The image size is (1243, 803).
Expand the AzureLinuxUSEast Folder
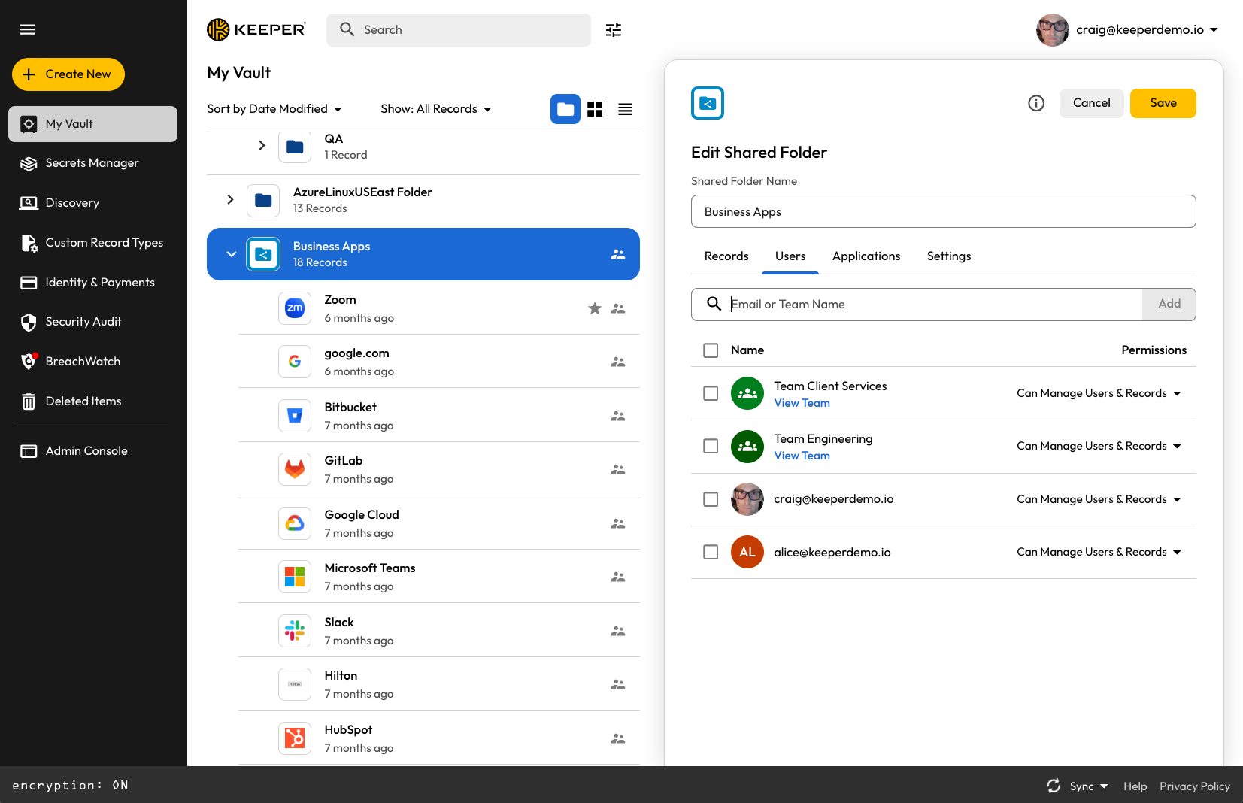coord(230,200)
